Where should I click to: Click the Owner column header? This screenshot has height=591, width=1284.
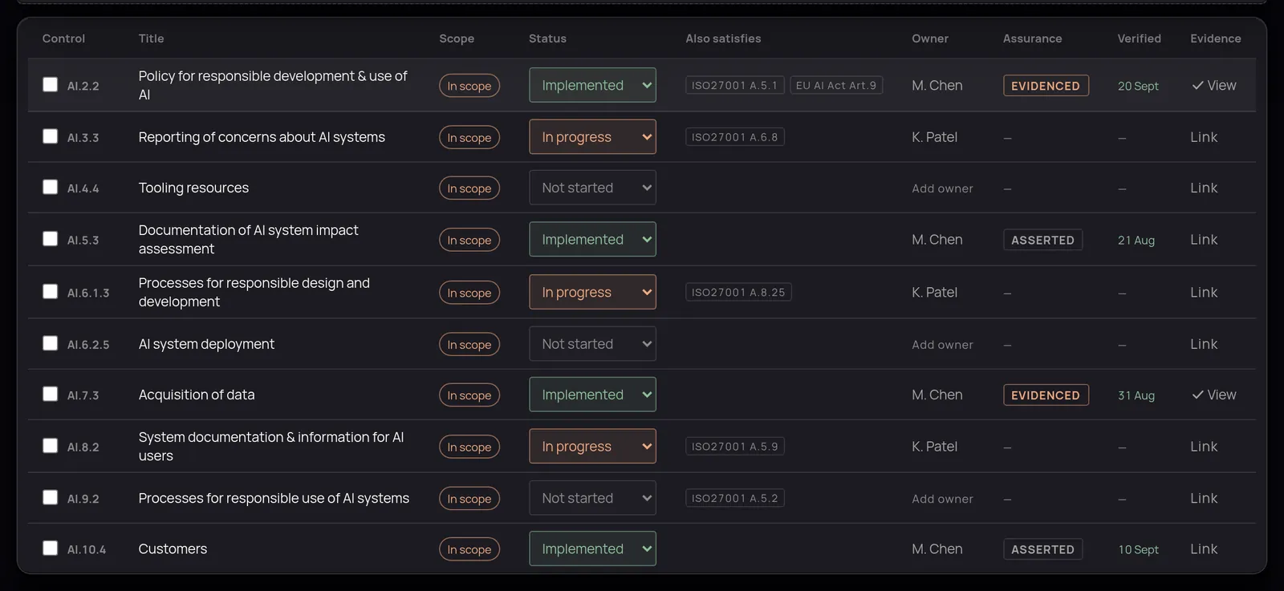930,38
